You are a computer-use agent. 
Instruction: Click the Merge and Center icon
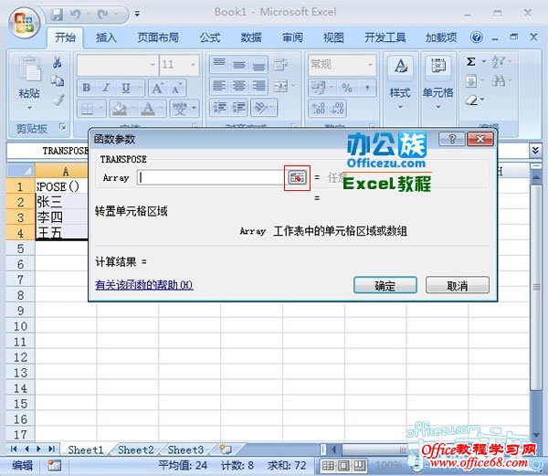pyautogui.click(x=280, y=86)
